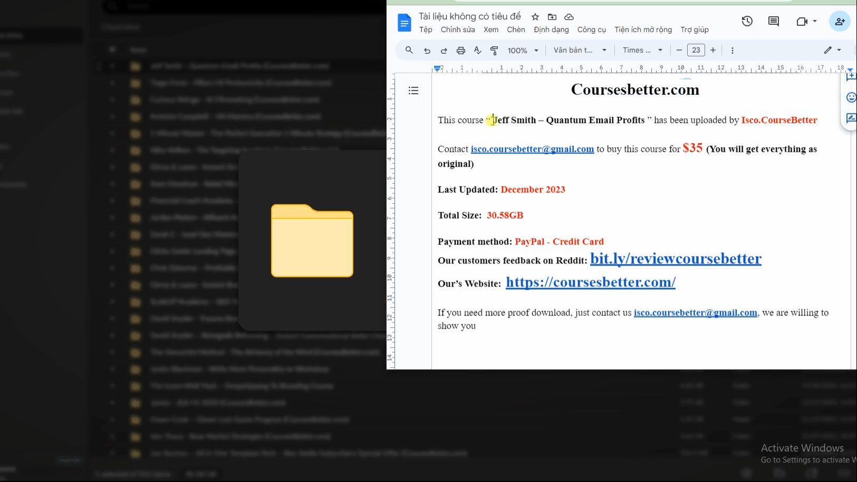Click the 'Coursesbetter.com' heading text
Screen dimensions: 857x482
tap(635, 90)
